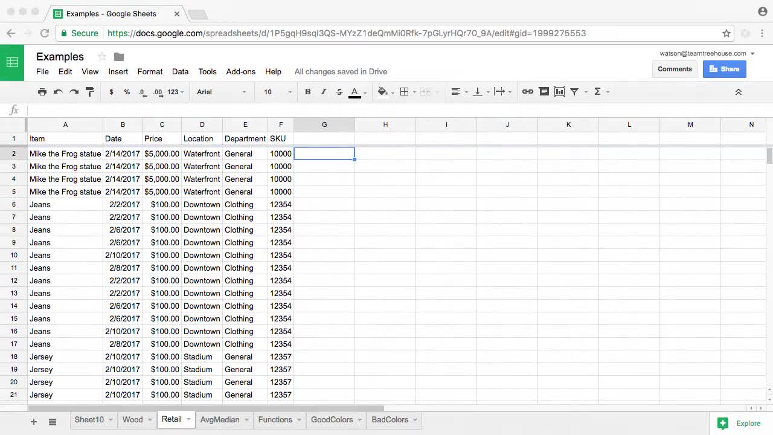Insert a chart using the toolbar
The width and height of the screenshot is (773, 435).
[x=559, y=91]
